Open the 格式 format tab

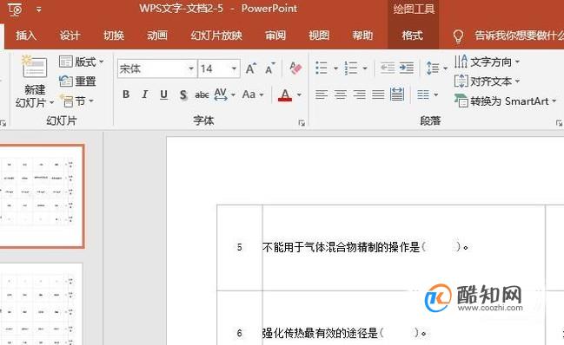412,36
